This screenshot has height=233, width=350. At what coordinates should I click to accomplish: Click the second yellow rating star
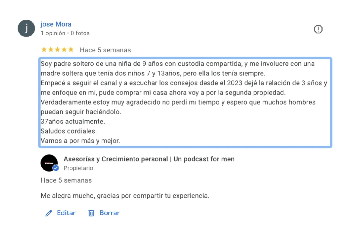[x=51, y=50]
